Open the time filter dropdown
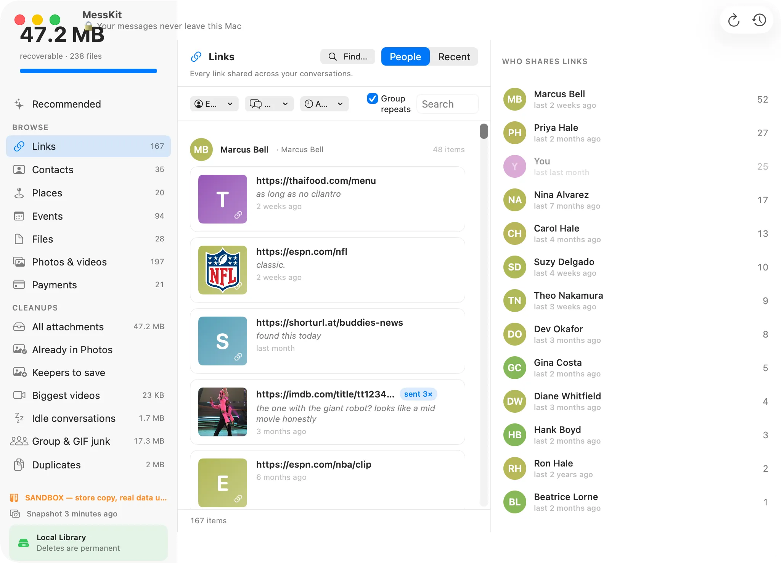 click(325, 104)
